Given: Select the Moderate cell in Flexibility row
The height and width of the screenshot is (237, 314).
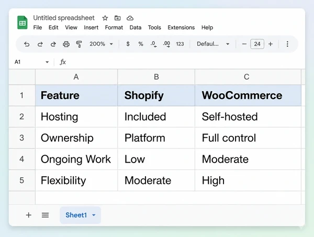Looking at the screenshot, I should click(156, 180).
